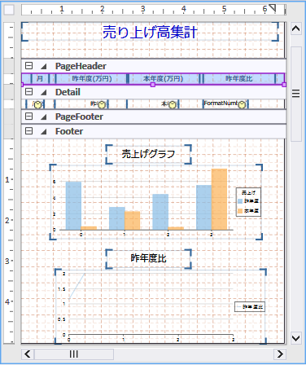Viewport: 306px width, 365px height.
Task: Collapse the PageFooter section with minus box
Action: 28,117
